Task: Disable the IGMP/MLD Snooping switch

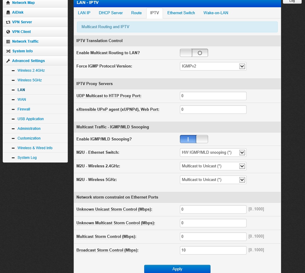Action: [x=194, y=139]
